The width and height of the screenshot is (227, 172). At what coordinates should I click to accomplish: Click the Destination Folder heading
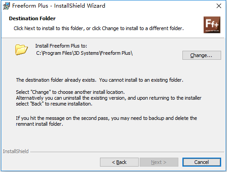32,18
